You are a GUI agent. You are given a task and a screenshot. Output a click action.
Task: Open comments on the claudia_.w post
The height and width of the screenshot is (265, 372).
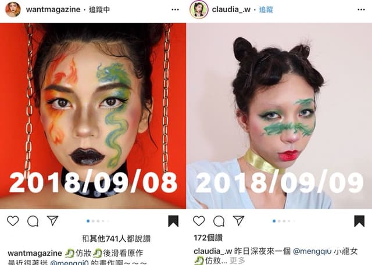pos(219,221)
